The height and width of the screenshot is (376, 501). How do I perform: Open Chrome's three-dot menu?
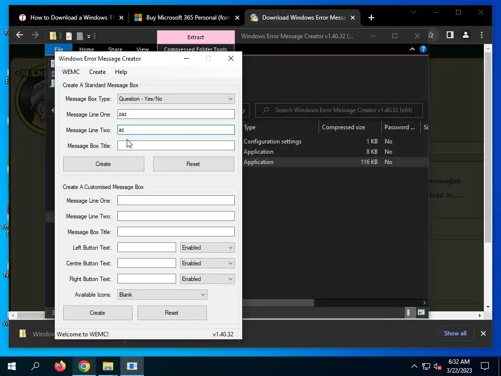click(x=481, y=35)
